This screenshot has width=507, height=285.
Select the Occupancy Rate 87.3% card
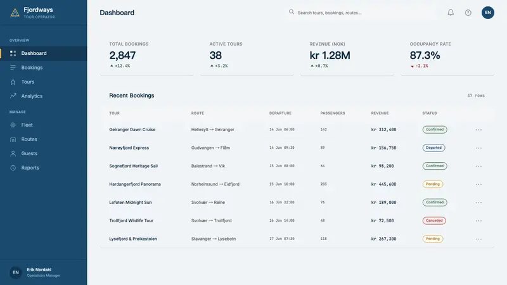tap(447, 55)
